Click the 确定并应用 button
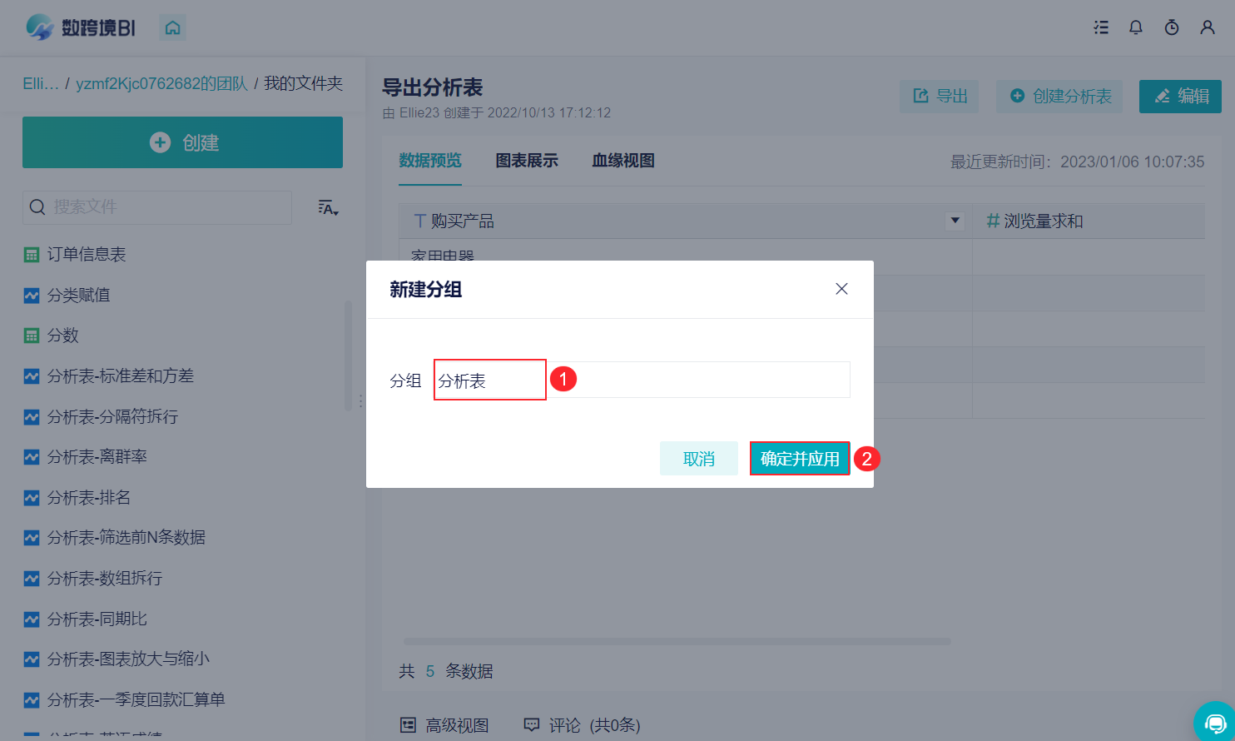Screen dimensions: 1235x741 [800, 459]
